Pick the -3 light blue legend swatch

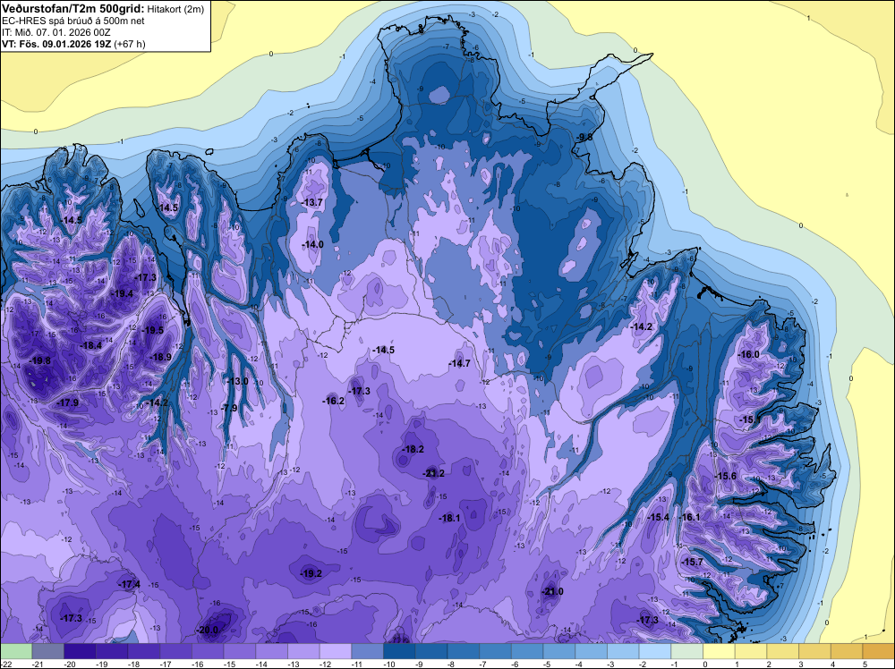[623, 651]
